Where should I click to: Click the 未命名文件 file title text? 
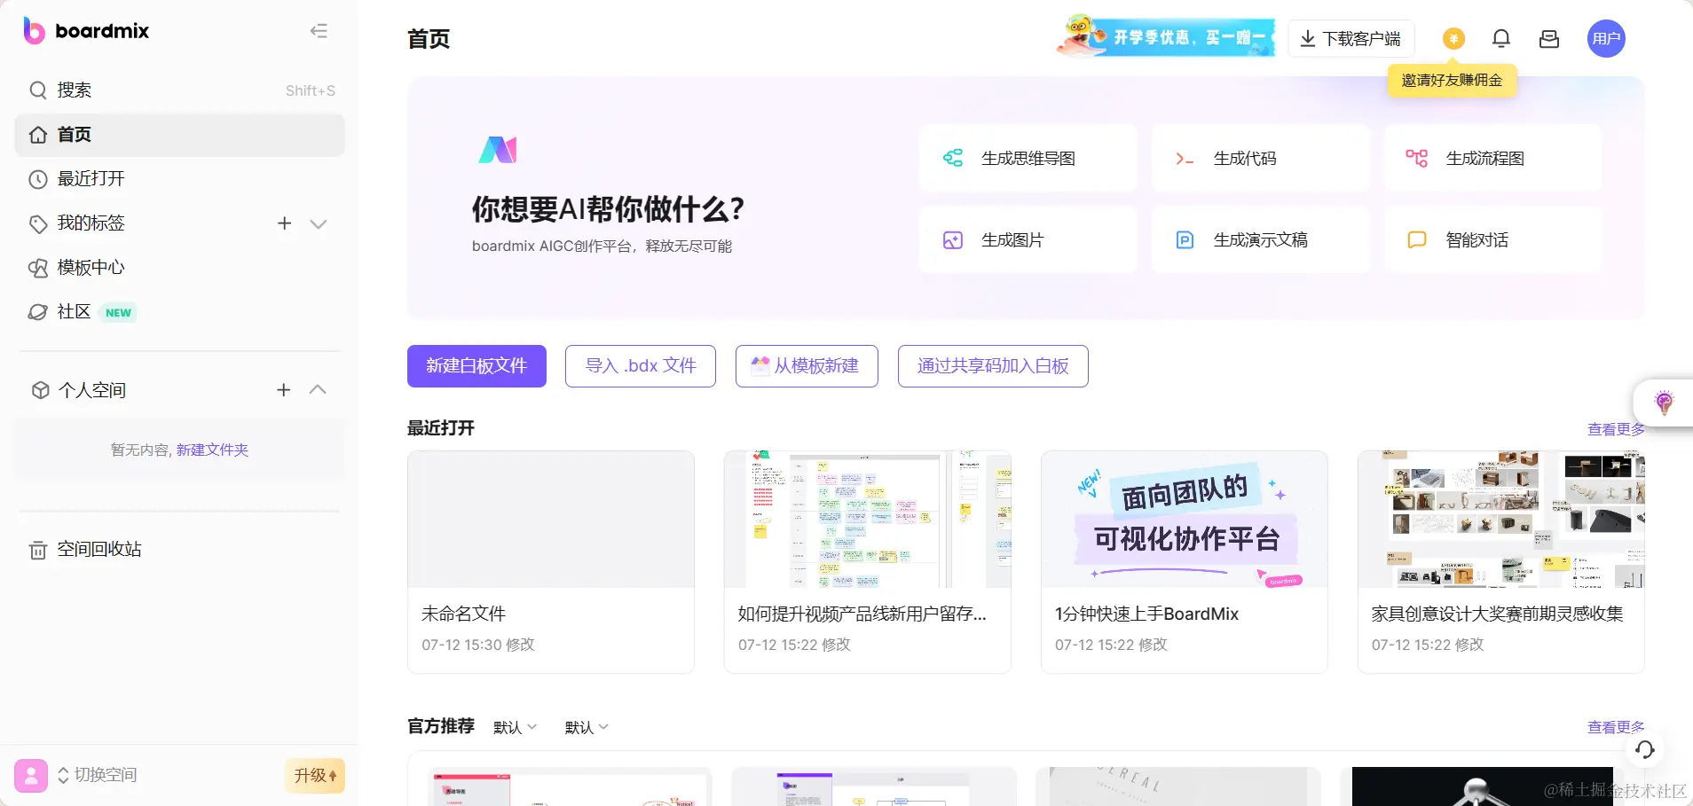[463, 614]
